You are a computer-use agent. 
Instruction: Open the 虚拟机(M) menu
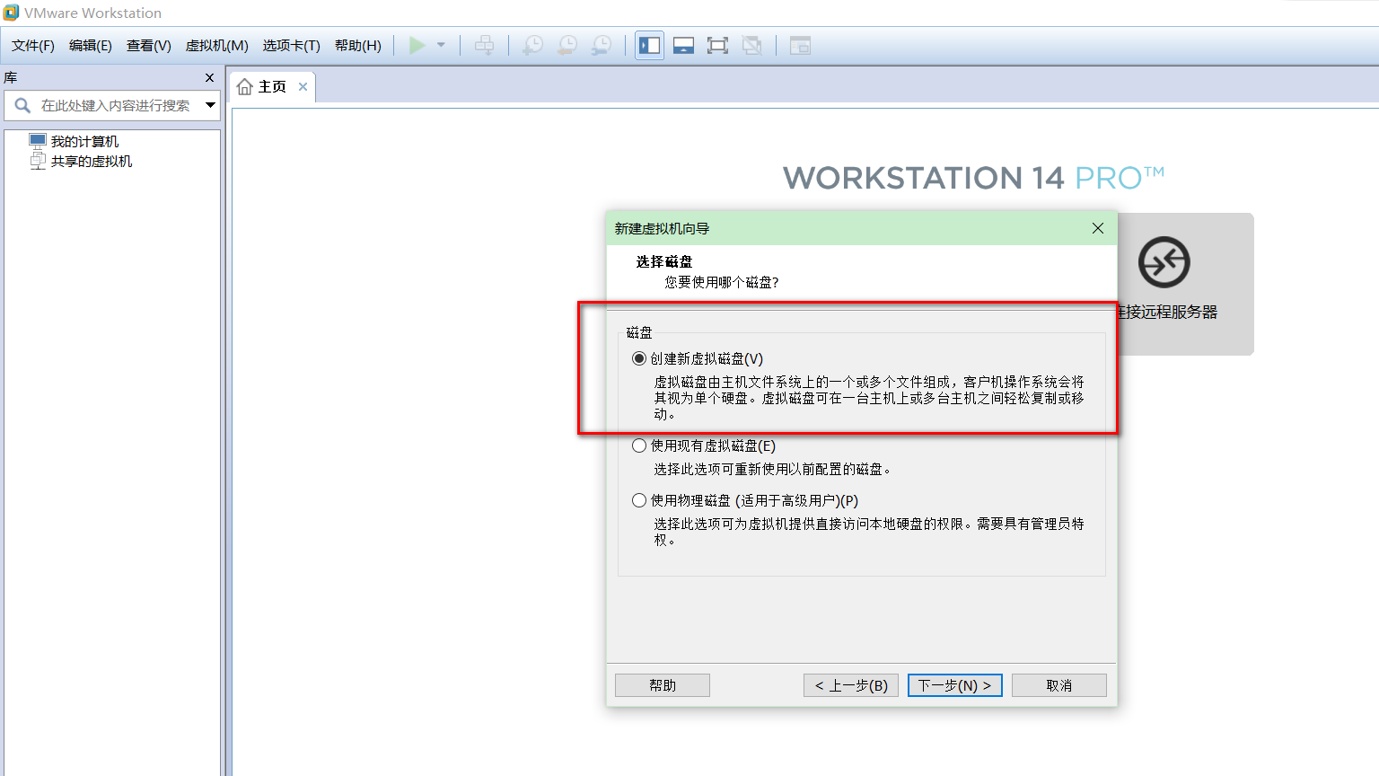pos(216,45)
